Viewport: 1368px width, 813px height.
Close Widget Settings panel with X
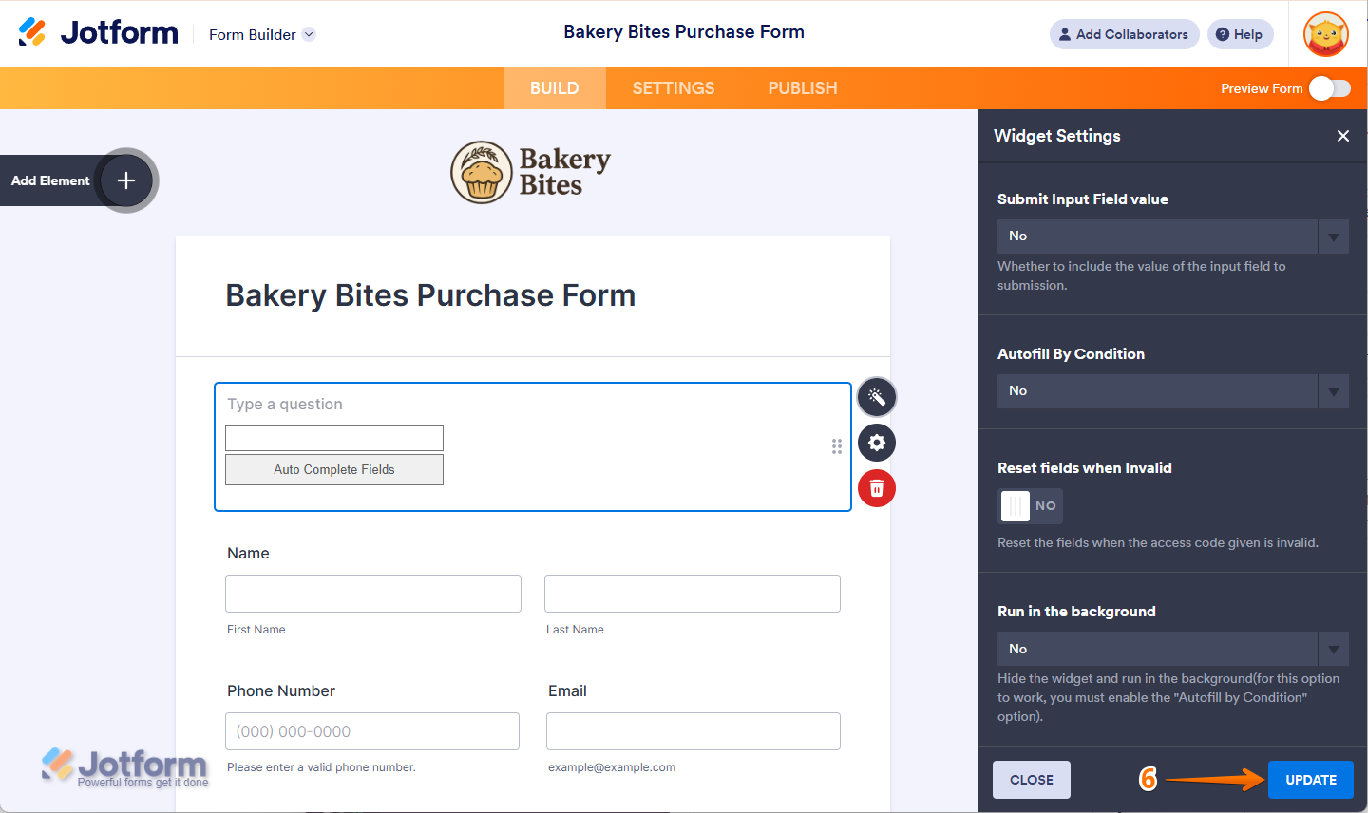pos(1342,136)
